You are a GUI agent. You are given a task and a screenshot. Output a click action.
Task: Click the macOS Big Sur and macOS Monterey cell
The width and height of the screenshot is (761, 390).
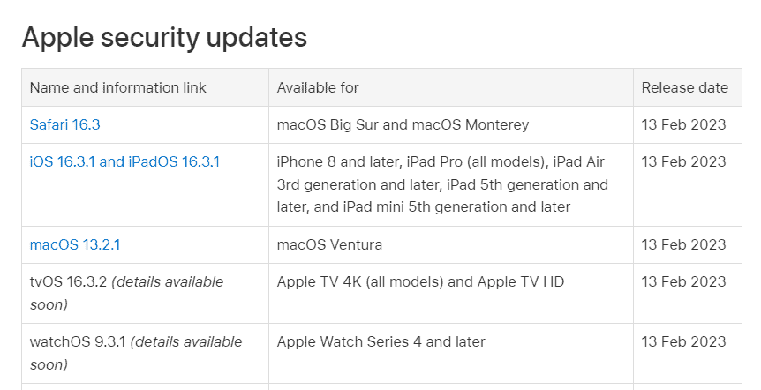pos(403,125)
